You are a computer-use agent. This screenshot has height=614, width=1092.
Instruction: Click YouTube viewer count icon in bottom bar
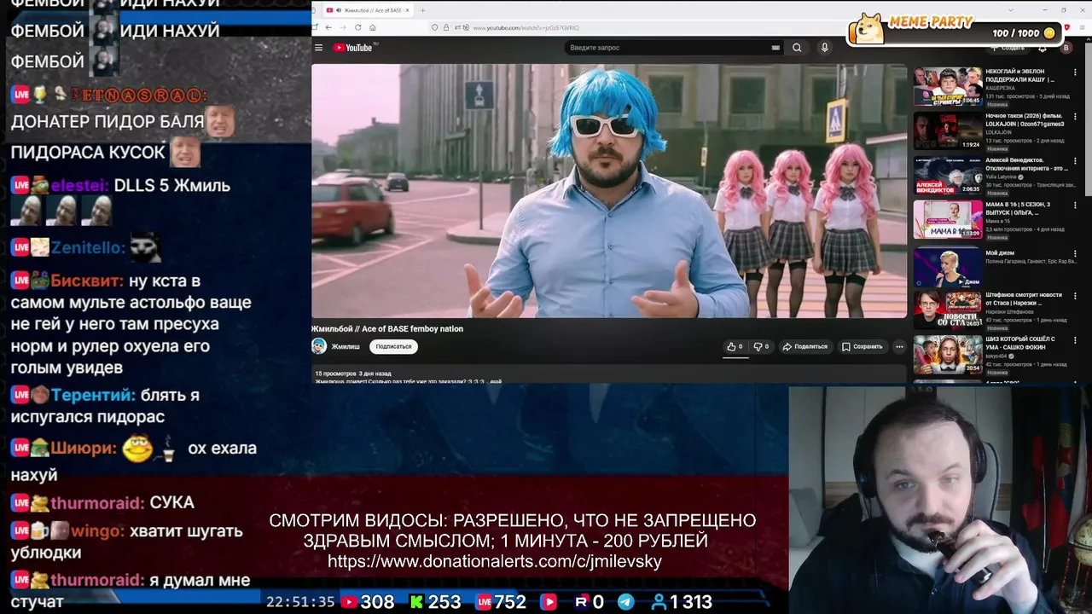[349, 602]
